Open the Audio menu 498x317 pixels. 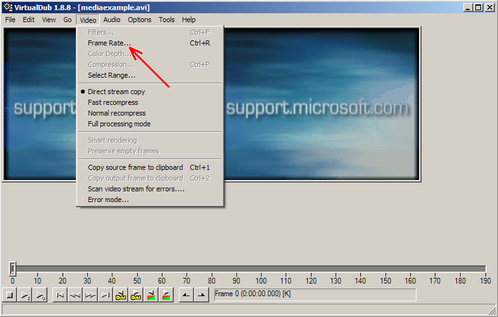(112, 20)
